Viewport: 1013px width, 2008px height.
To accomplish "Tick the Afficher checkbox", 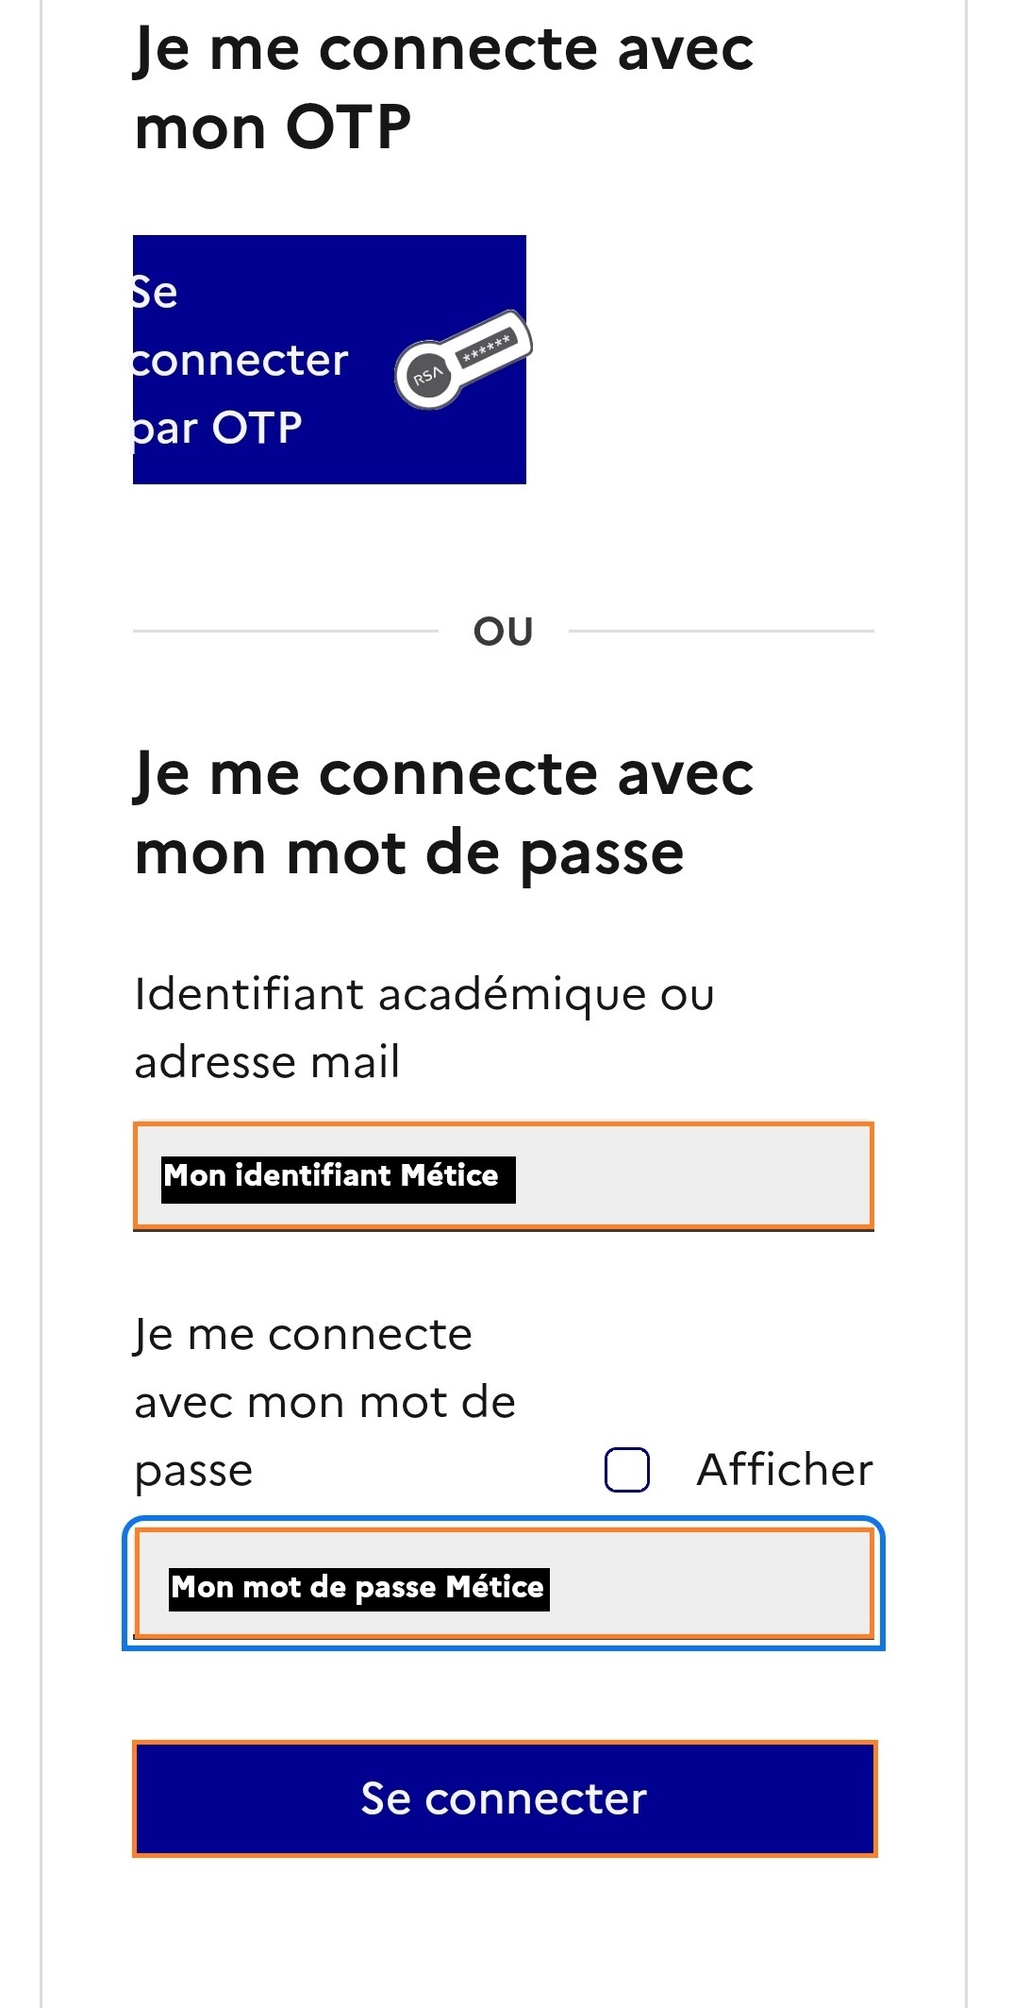I will point(626,1469).
